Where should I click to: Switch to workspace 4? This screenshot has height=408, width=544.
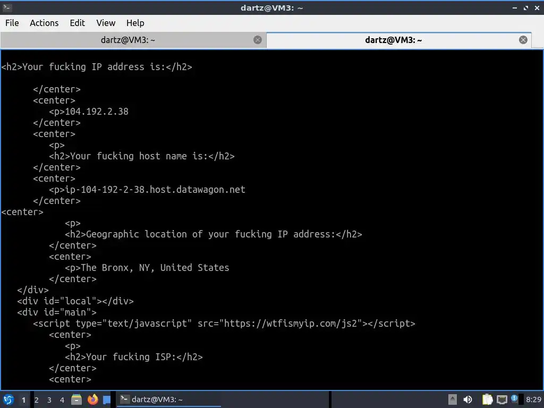(62, 400)
